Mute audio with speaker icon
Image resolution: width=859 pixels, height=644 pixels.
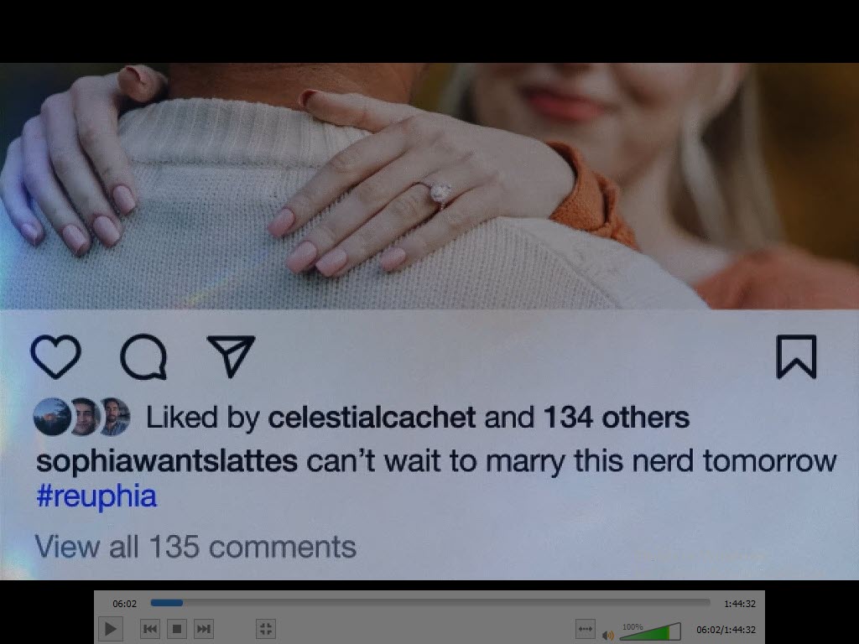[607, 636]
